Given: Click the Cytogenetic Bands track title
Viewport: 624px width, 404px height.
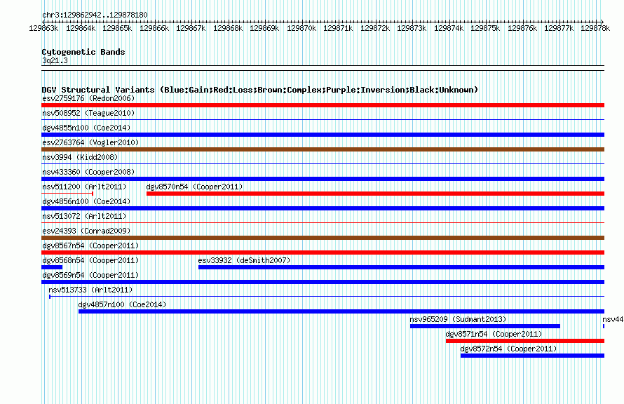Looking at the screenshot, I should (83, 52).
